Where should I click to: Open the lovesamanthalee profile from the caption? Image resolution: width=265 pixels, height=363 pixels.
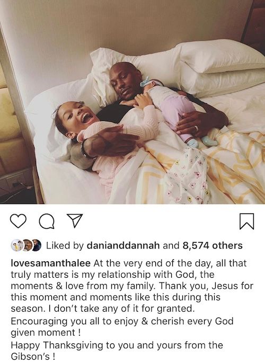click(51, 263)
